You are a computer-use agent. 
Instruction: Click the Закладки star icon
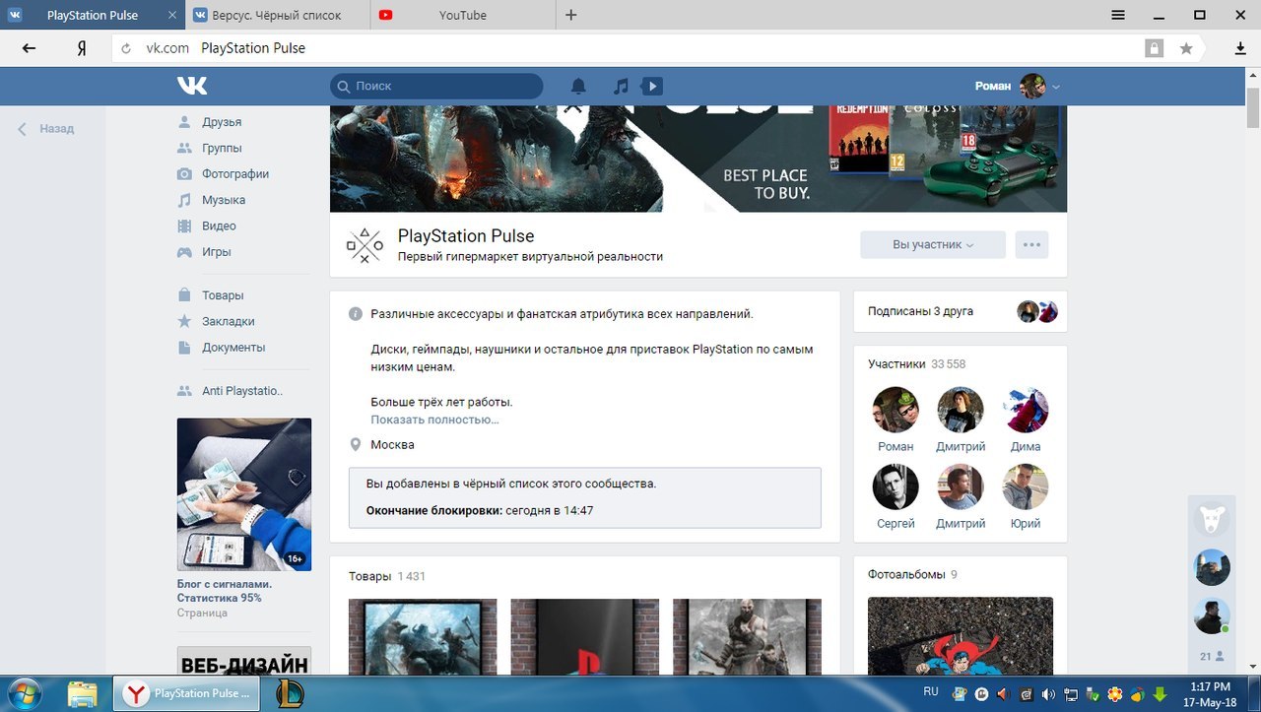pyautogui.click(x=184, y=321)
